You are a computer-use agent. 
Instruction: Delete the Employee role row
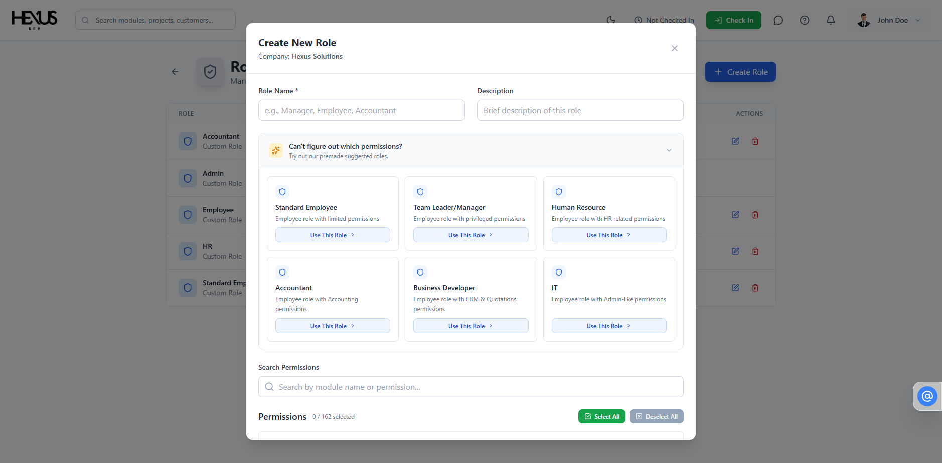point(755,215)
